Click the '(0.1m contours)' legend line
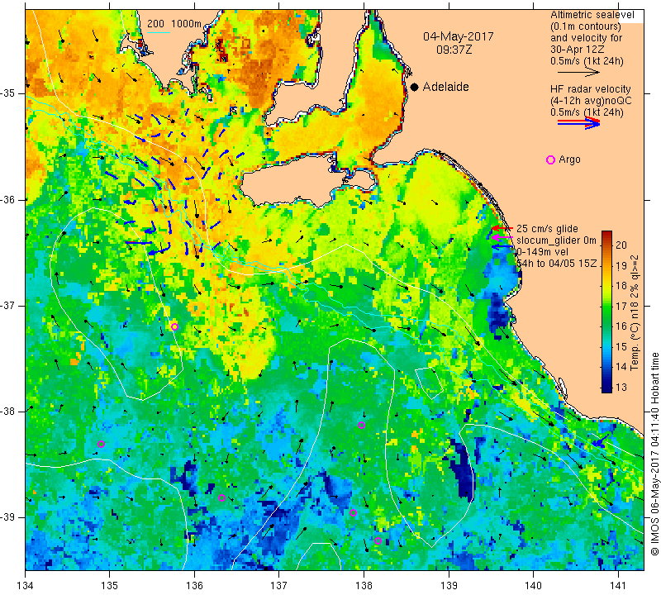The width and height of the screenshot is (661, 595). 586,26
